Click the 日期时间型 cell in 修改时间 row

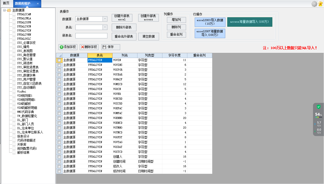pyautogui.click(x=150, y=171)
